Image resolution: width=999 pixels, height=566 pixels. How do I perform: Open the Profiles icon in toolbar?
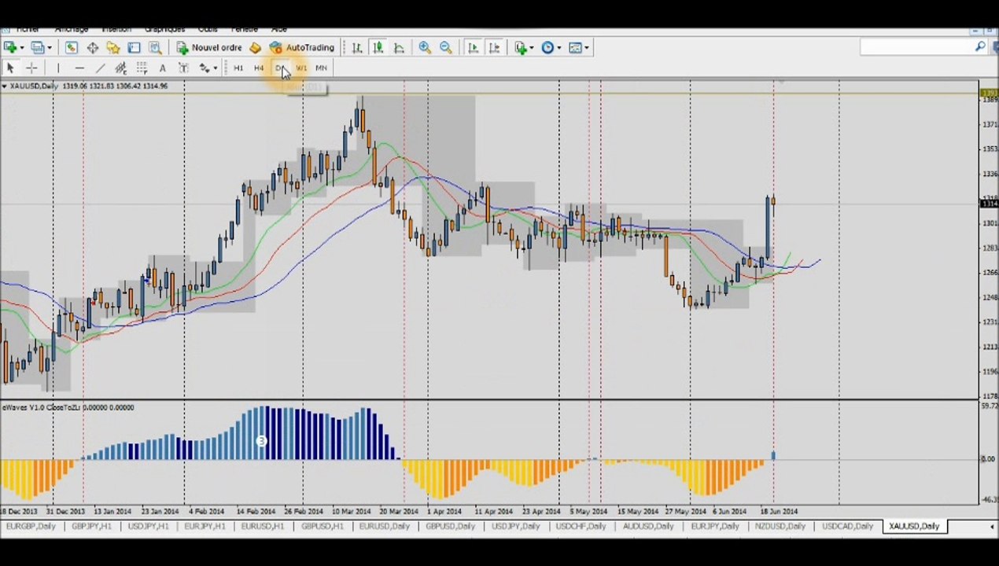tap(36, 48)
